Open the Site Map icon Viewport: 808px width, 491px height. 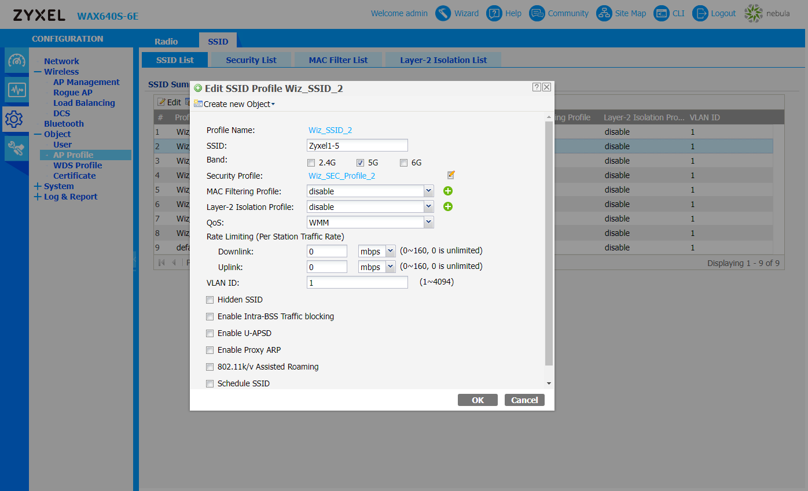(604, 13)
